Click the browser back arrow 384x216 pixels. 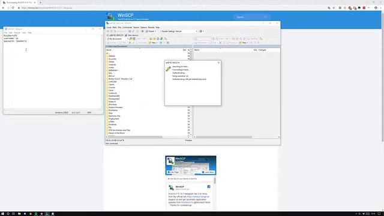tap(3, 8)
